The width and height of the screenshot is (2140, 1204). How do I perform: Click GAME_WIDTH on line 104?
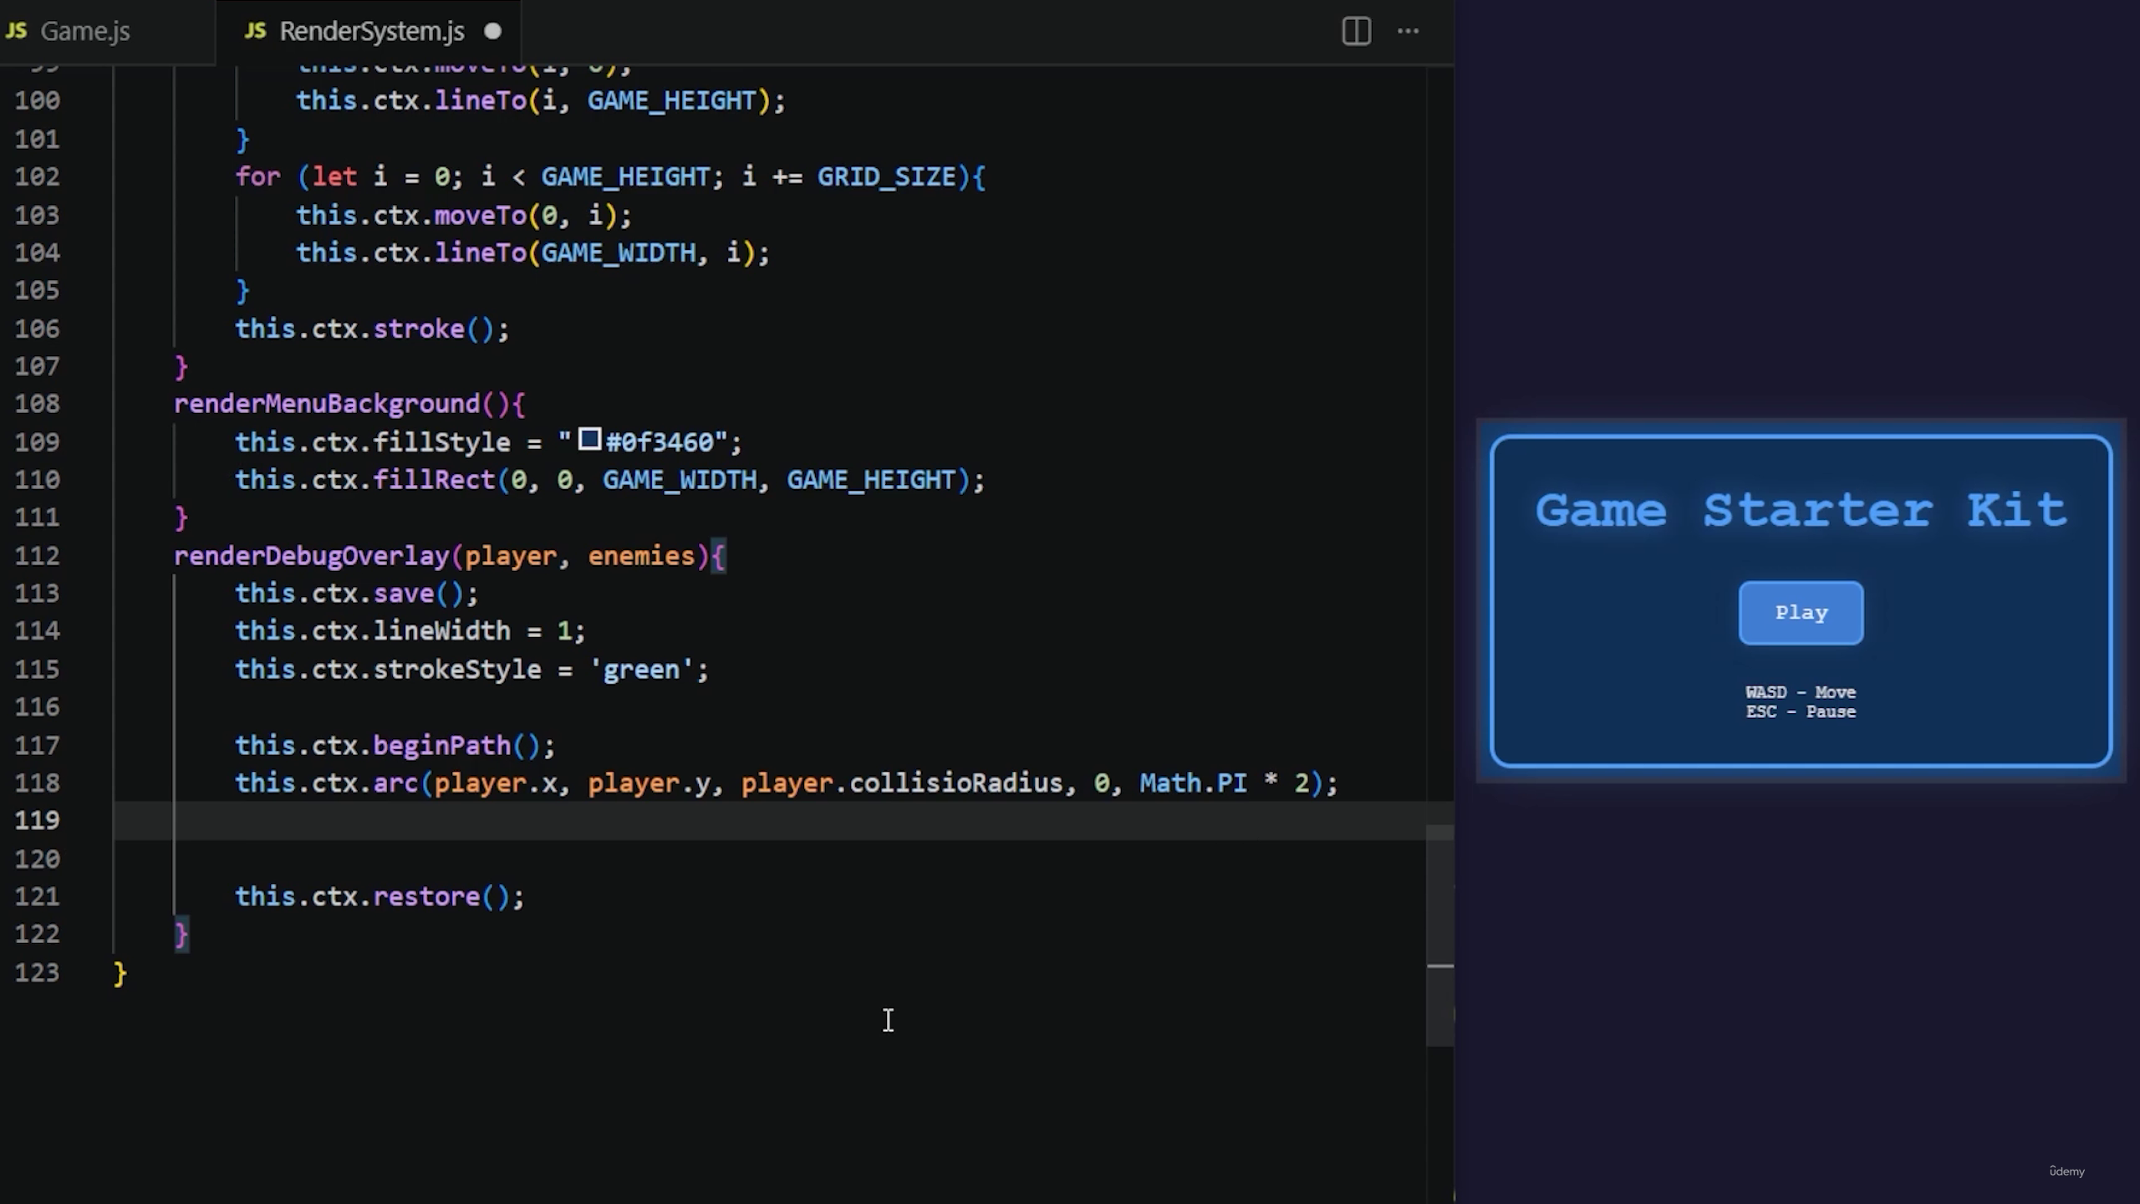pos(618,253)
